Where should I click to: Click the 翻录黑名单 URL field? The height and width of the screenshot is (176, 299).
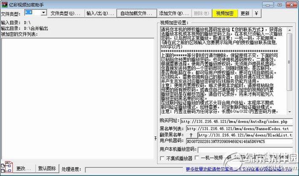(x=245, y=135)
